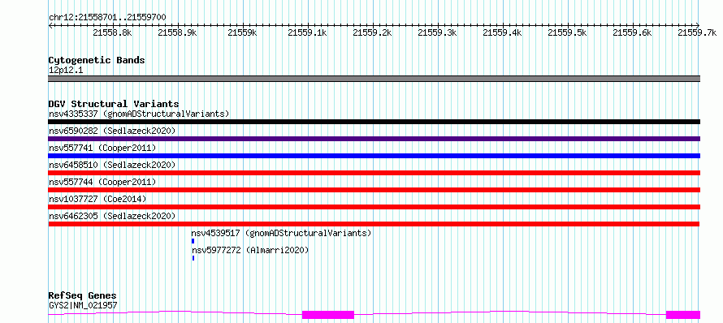Select the small blue nsv5977272 variant marker
The width and height of the screenshot is (723, 323).
tap(193, 258)
